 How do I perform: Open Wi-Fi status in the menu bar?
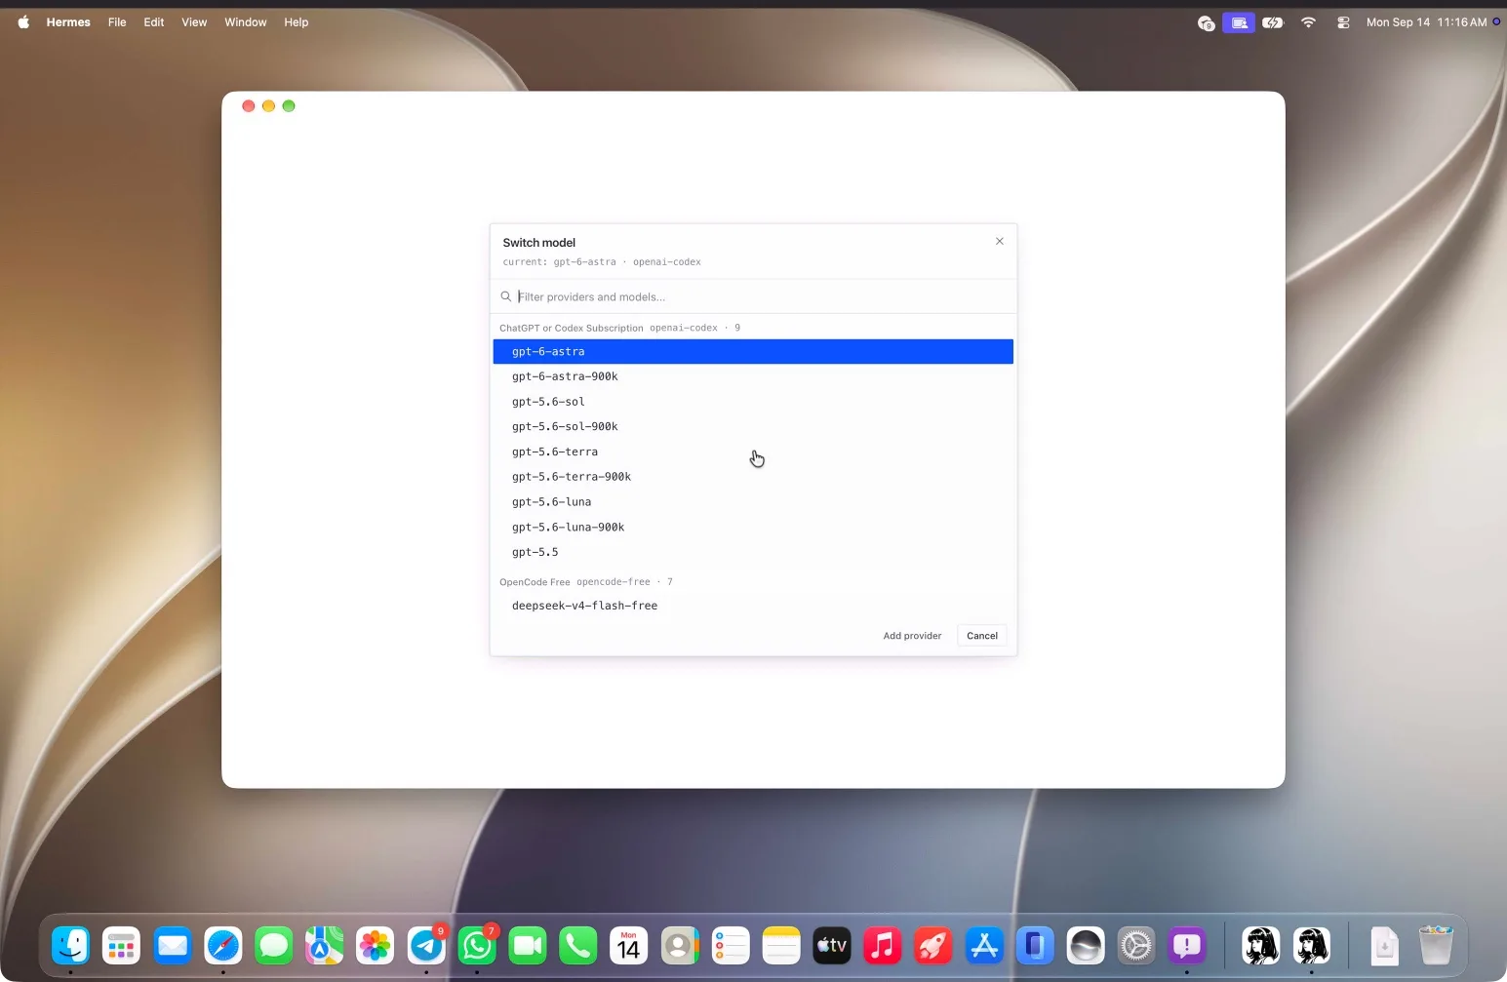click(x=1308, y=22)
